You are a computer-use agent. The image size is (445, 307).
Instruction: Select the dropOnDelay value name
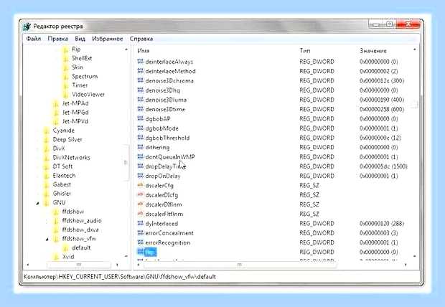pos(163,176)
